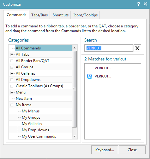Expand the All Galleries category

12,73
